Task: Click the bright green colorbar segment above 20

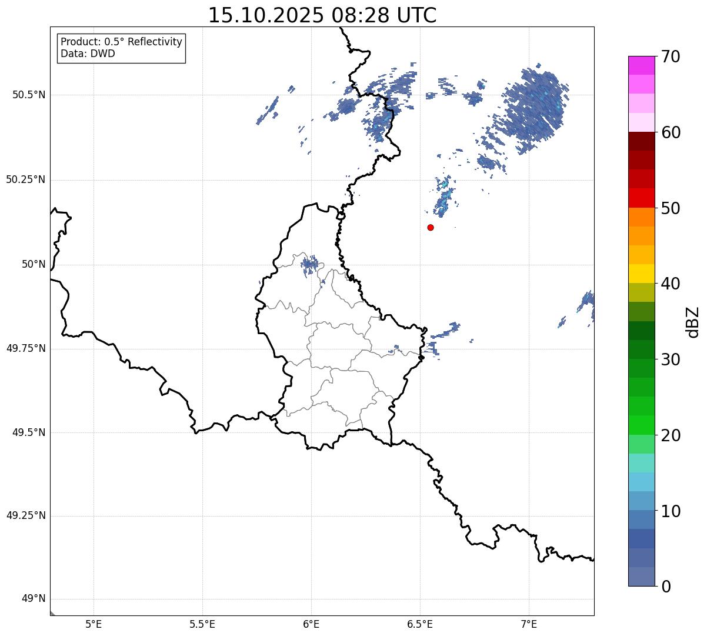Action: tap(642, 425)
